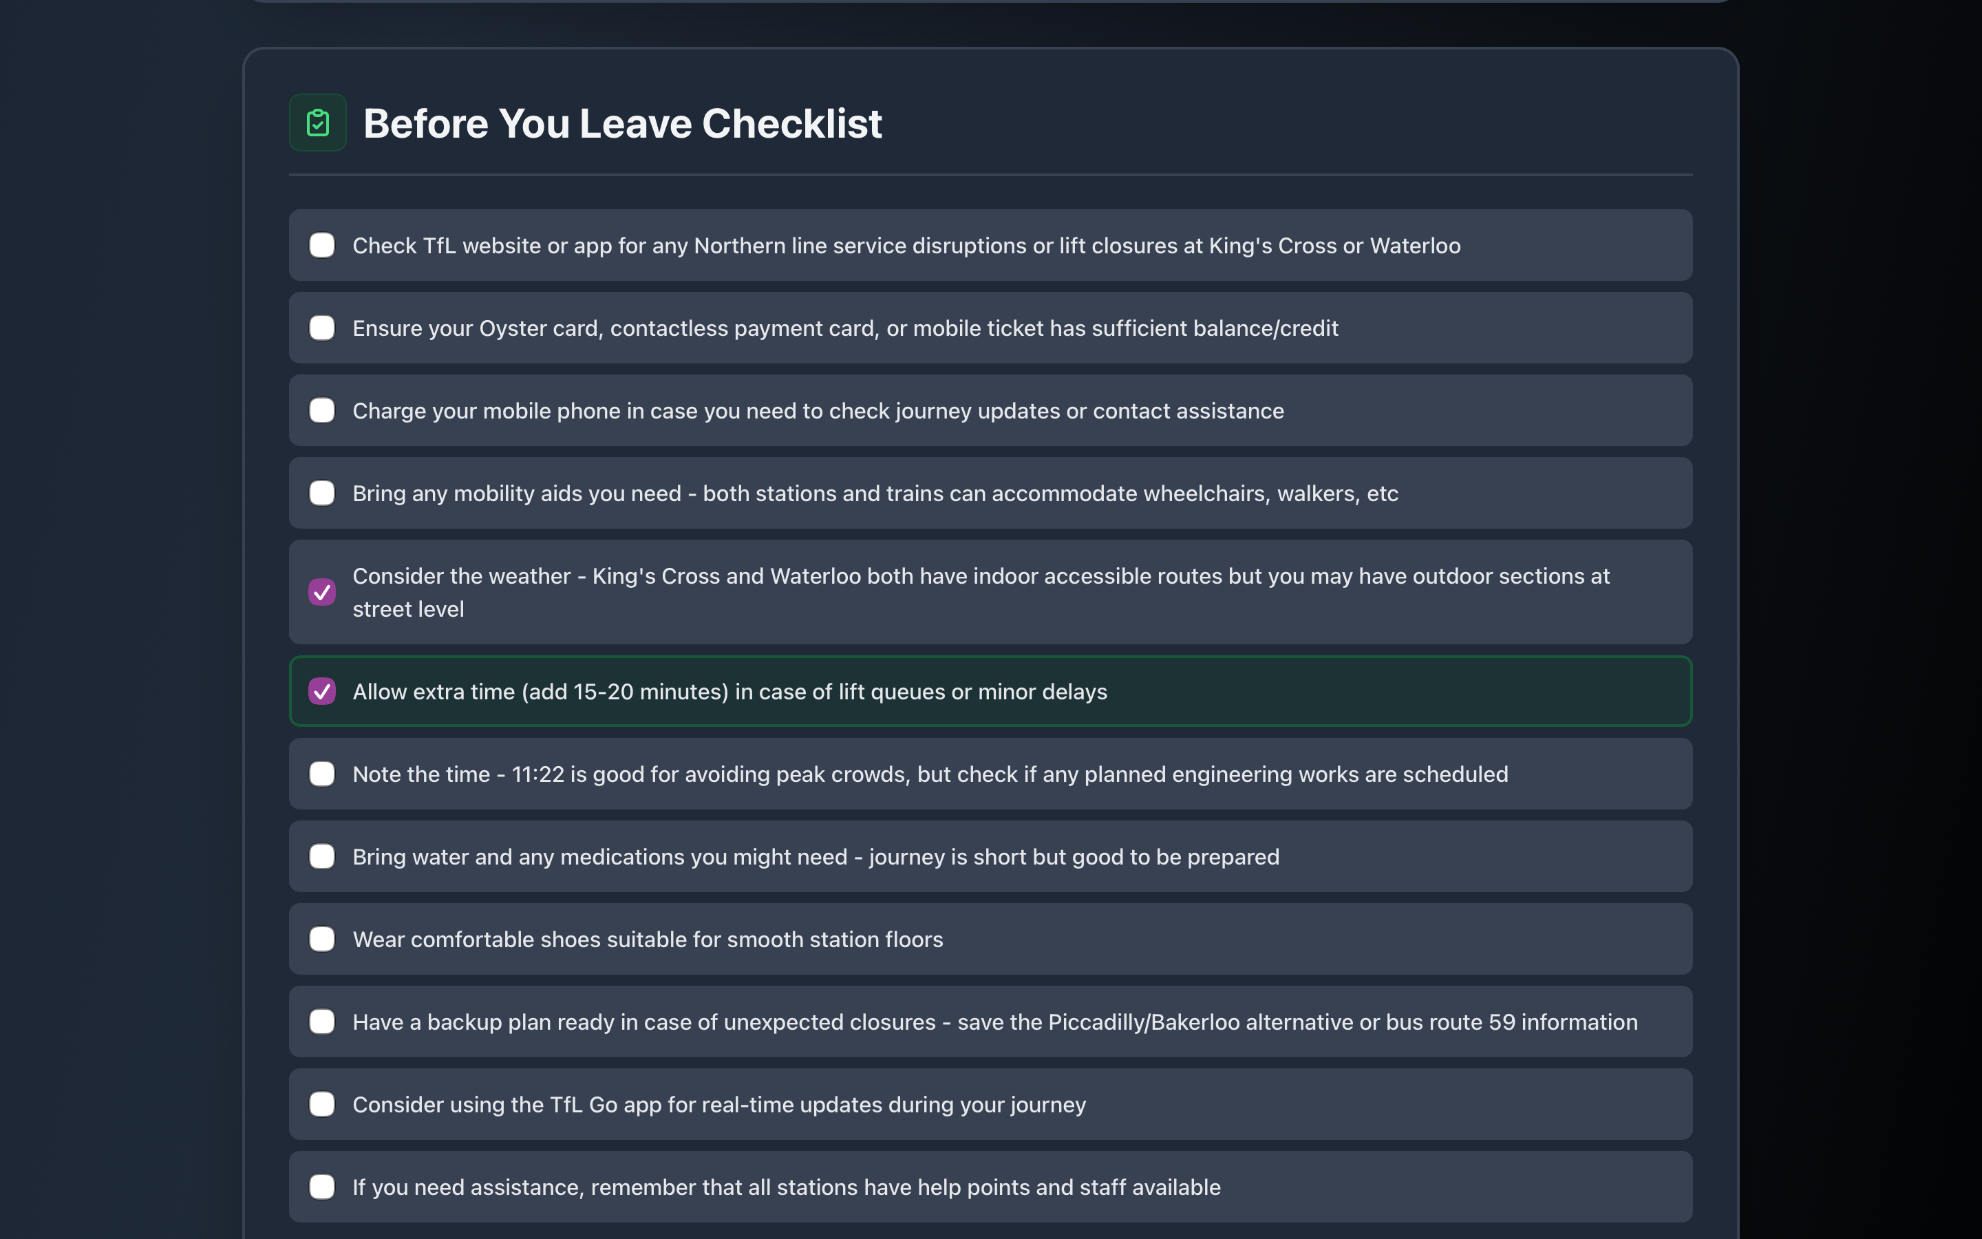Check the wear comfortable shoes checkbox
1982x1239 pixels.
(322, 939)
